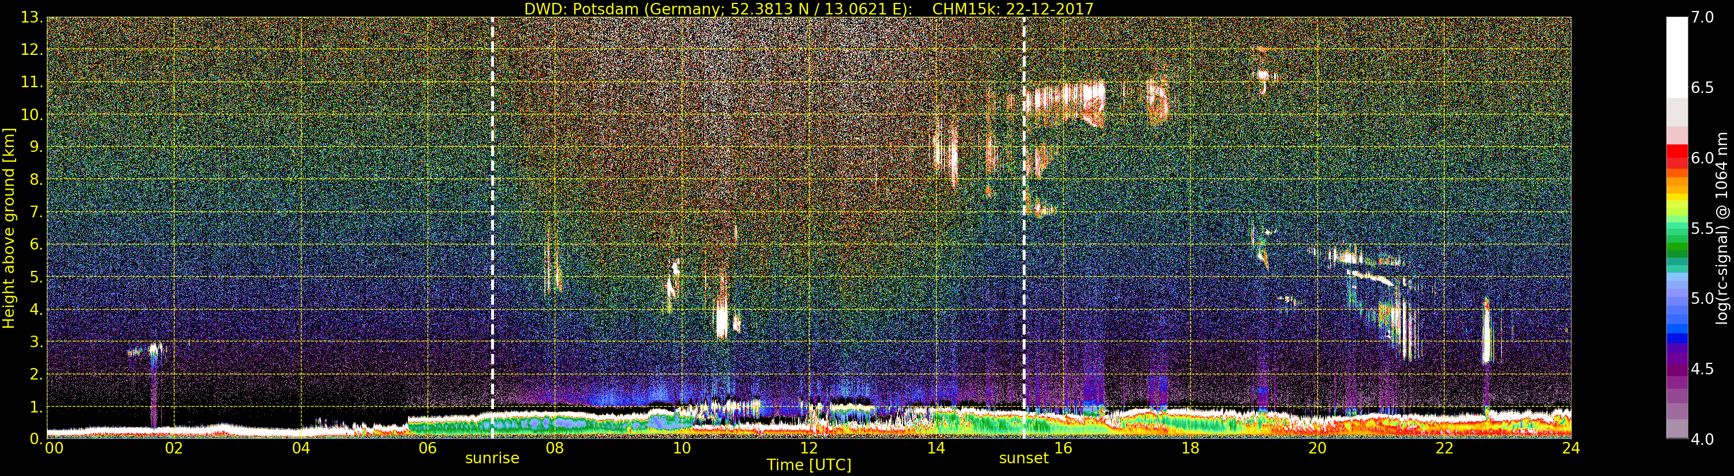Click the height axis tick label '0.'
1734x476 pixels.
coord(36,439)
